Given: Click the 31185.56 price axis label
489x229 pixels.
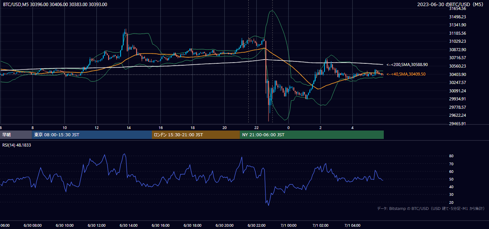Looking at the screenshot, I should (x=457, y=33).
